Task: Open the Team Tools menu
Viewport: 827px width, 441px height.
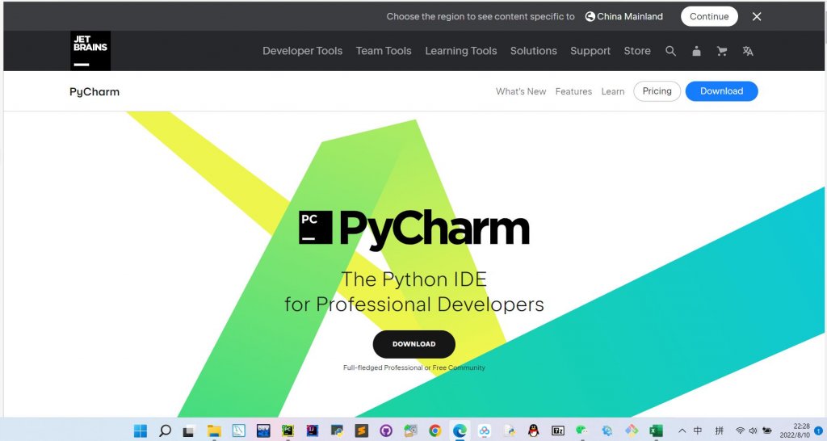Action: [384, 51]
